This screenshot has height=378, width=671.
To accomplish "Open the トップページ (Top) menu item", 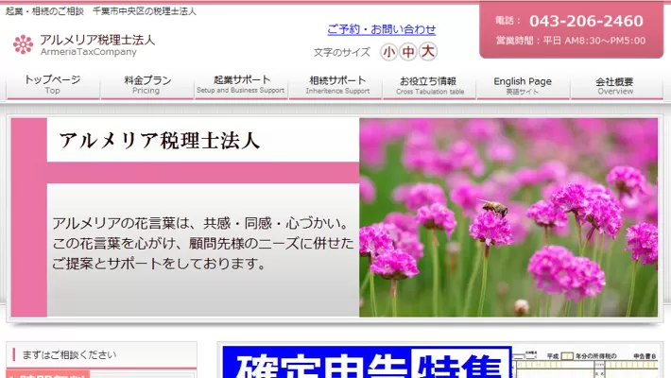I will (52, 85).
